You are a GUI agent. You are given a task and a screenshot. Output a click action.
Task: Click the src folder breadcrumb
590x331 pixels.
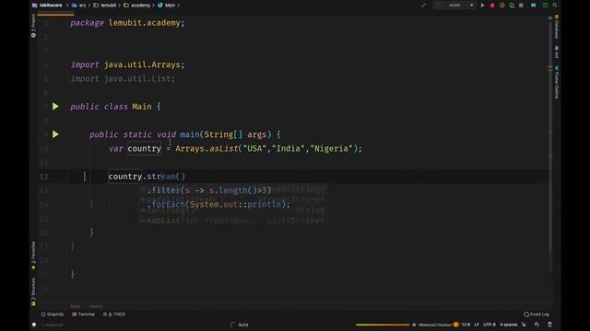click(x=79, y=6)
